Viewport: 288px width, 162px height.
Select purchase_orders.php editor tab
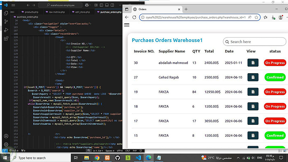click(x=109, y=12)
